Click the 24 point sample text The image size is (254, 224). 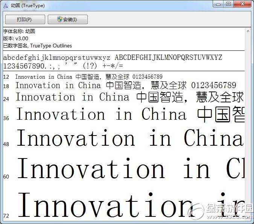click(x=130, y=97)
